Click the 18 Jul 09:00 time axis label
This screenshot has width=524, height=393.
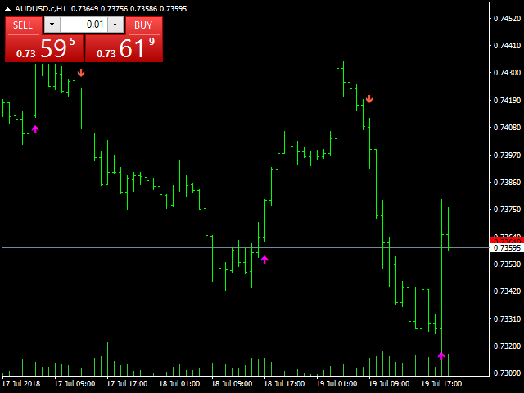tap(232, 384)
